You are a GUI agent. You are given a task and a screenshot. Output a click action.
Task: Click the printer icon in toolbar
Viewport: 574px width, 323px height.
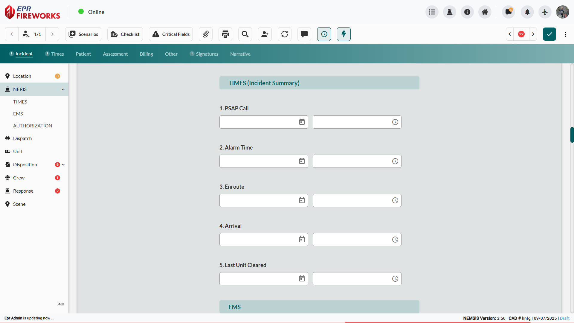(x=225, y=34)
